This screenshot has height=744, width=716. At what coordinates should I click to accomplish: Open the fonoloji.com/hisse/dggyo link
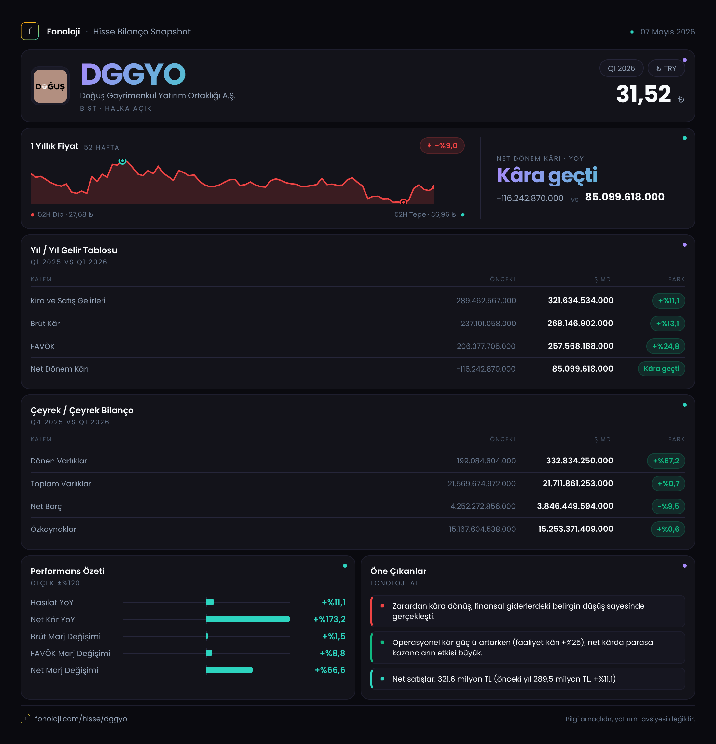coord(81,719)
